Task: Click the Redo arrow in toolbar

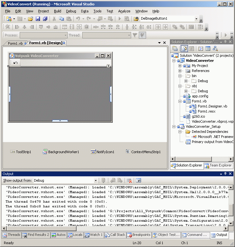Action: tap(89, 19)
